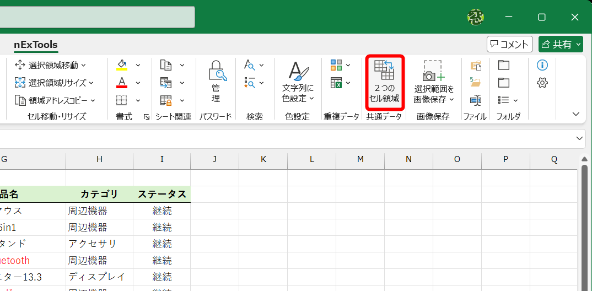Select the nExTools ribbon tab
This screenshot has height=291, width=592.
pyautogui.click(x=36, y=45)
